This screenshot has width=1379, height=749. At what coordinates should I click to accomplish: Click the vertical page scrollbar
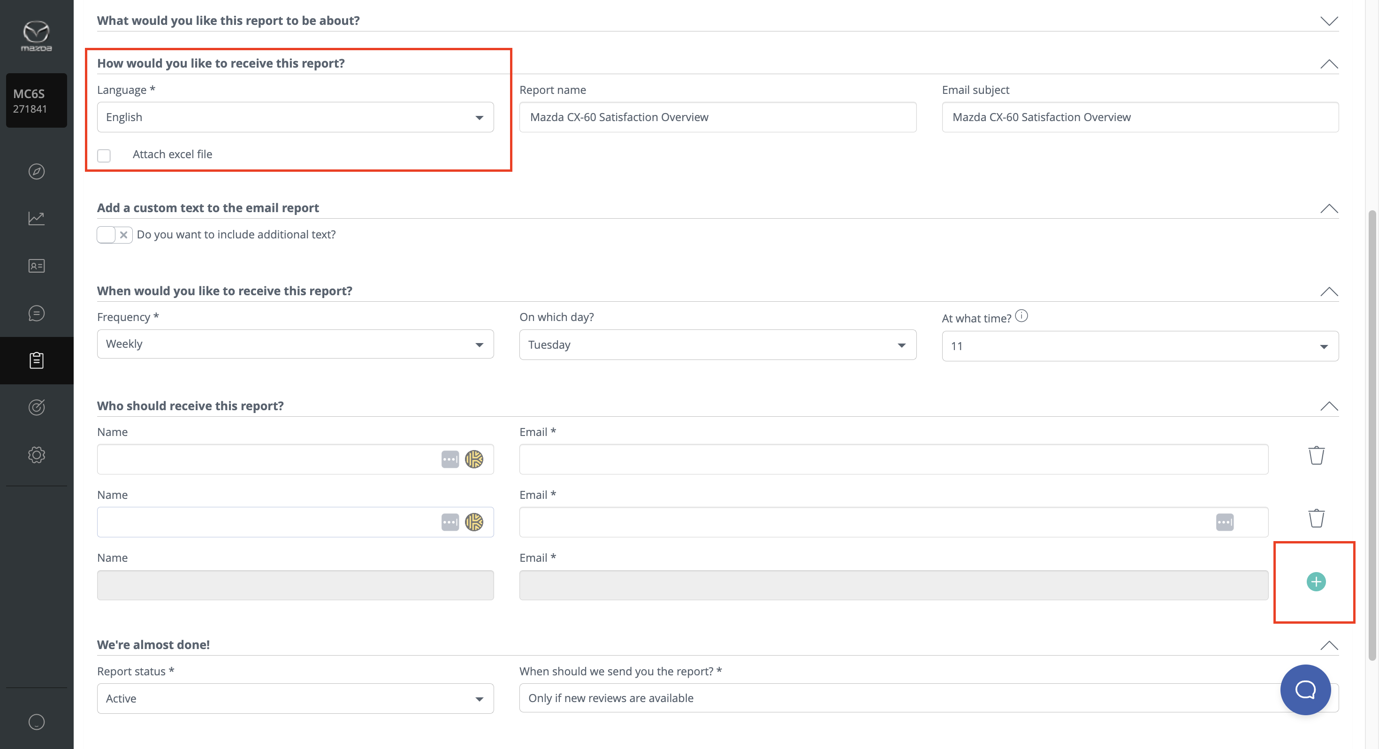[1371, 435]
